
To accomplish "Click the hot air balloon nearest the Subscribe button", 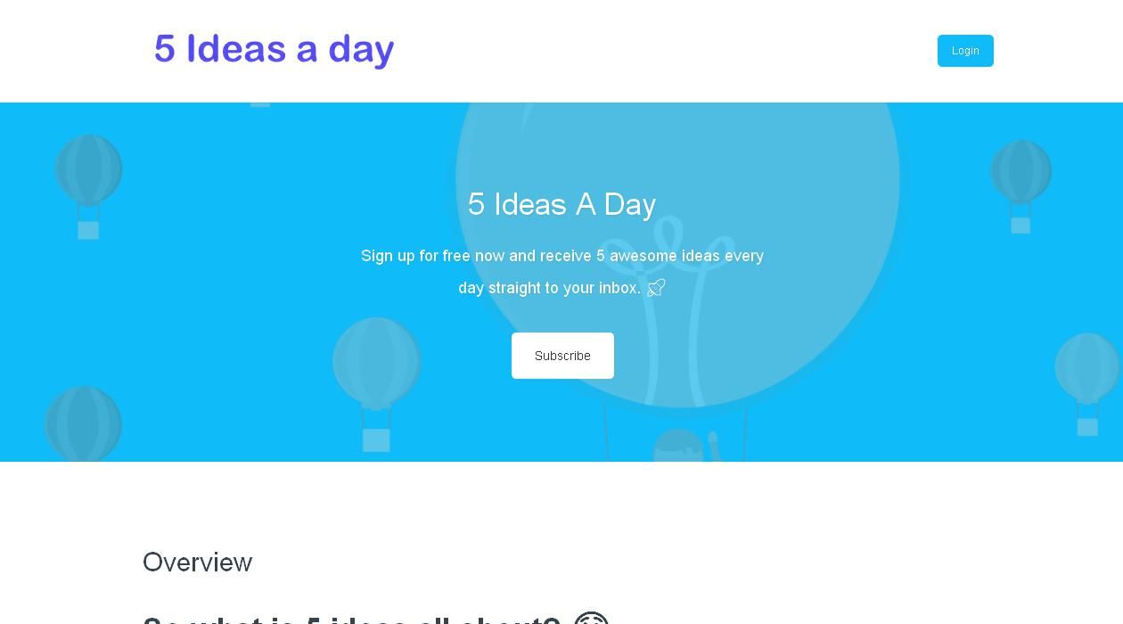I will point(376,361).
